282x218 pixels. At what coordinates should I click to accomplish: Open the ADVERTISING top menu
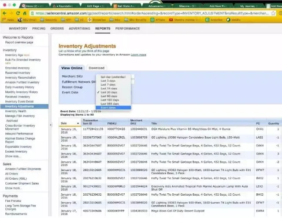pyautogui.click(x=79, y=29)
